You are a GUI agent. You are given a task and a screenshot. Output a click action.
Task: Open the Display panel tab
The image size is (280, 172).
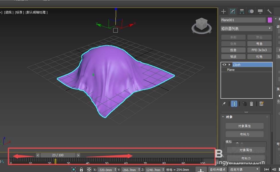pyautogui.click(x=260, y=11)
